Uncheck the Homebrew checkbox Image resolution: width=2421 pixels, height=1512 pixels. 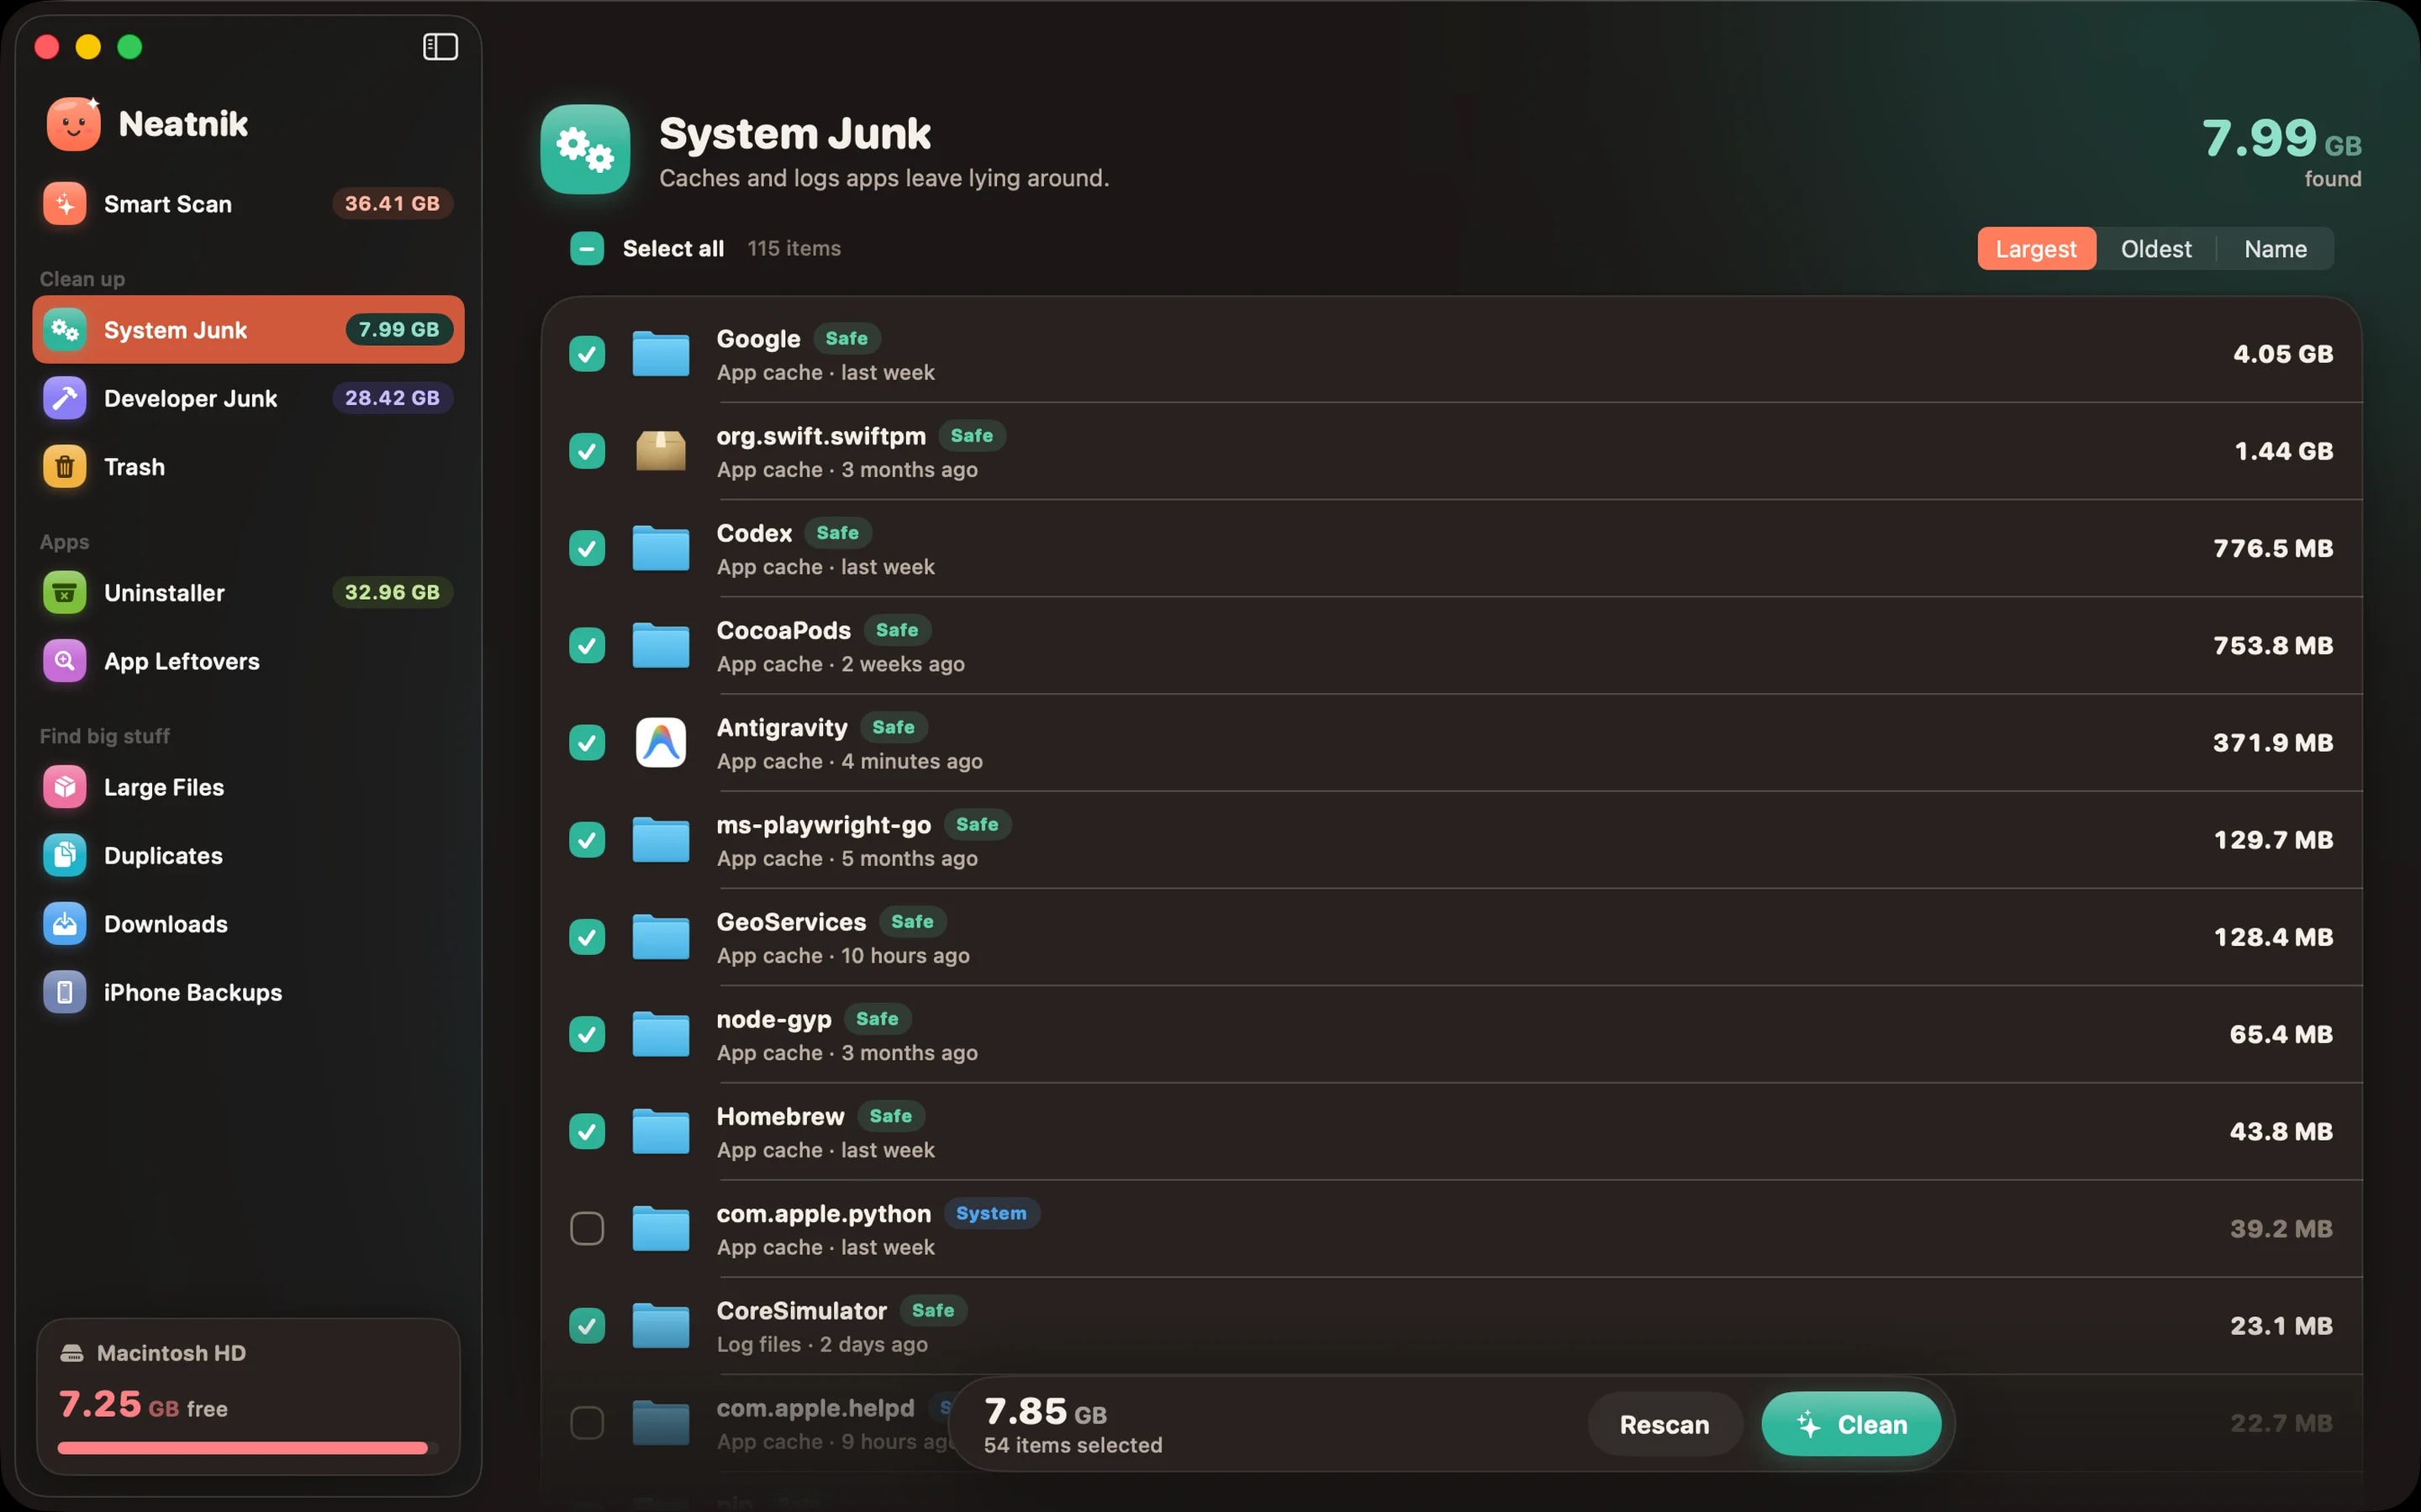pos(588,1131)
